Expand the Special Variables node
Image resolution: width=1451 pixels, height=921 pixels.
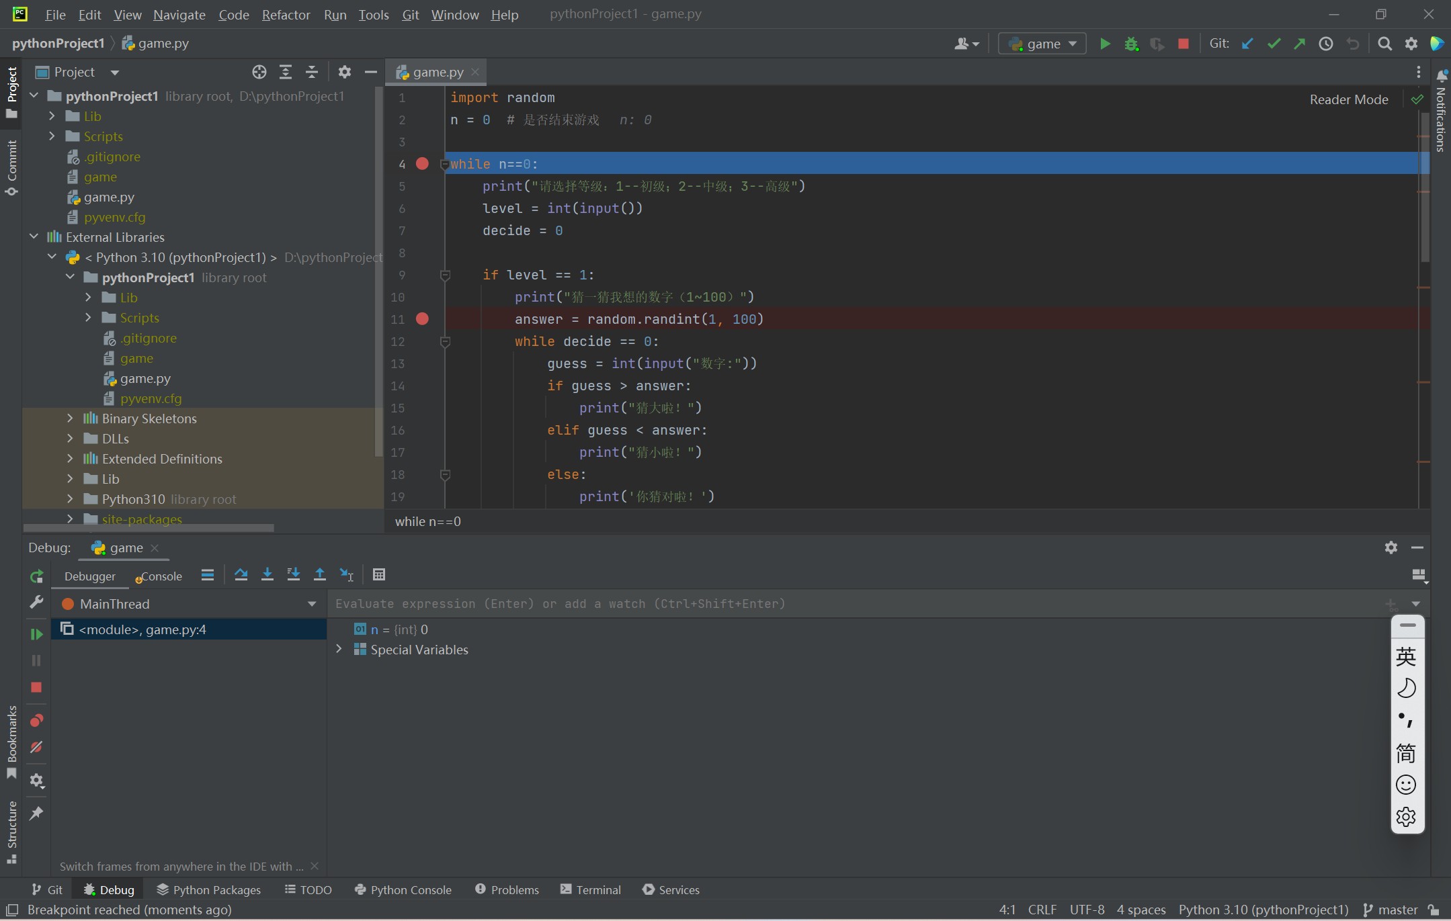pyautogui.click(x=339, y=649)
